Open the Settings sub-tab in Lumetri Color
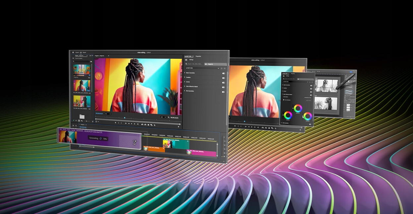Viewport: 413px width, 214px height. 191,59
